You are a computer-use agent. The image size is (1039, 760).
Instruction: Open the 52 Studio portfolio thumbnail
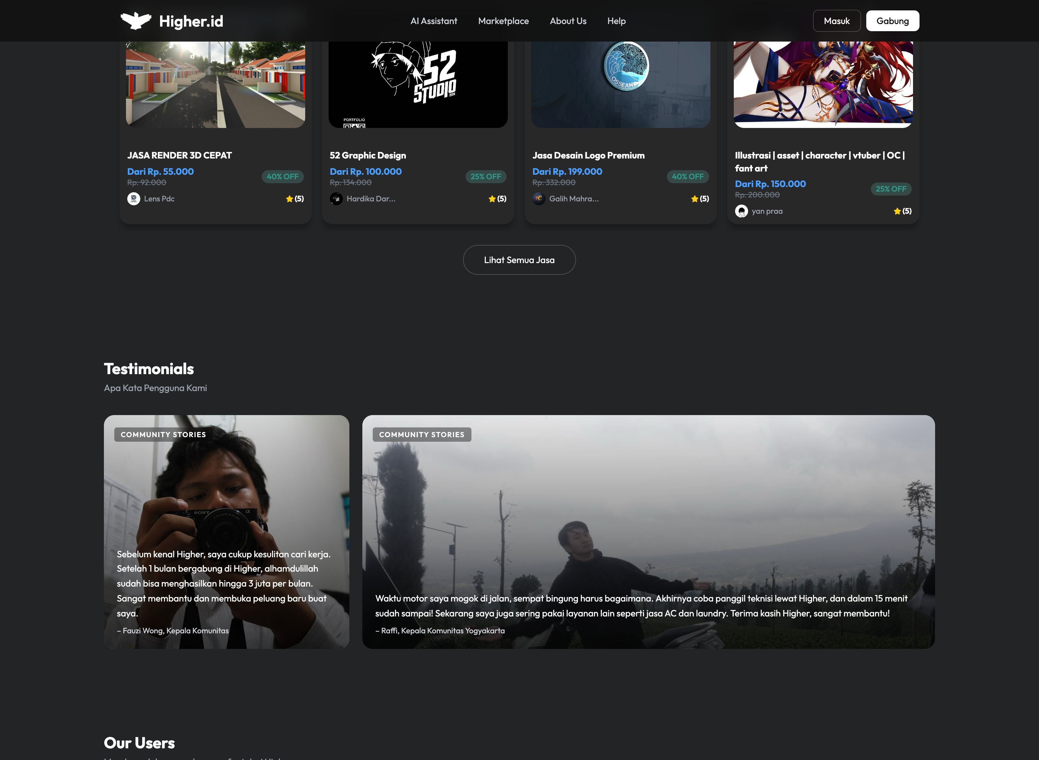(418, 85)
